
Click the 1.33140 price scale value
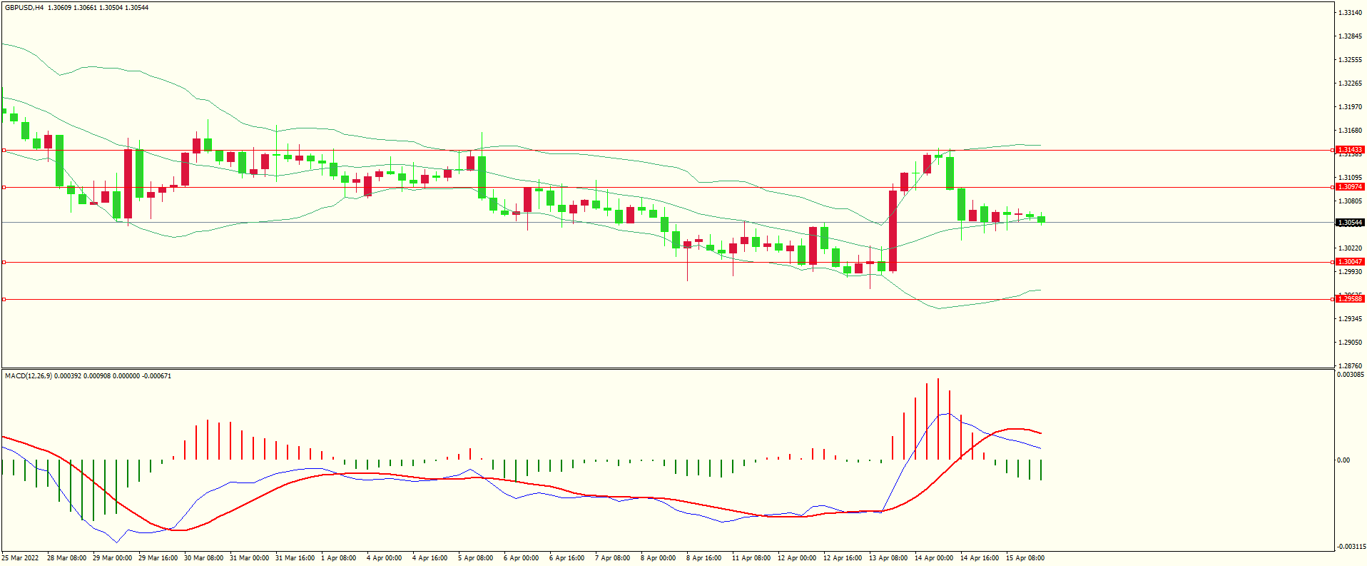1350,13
